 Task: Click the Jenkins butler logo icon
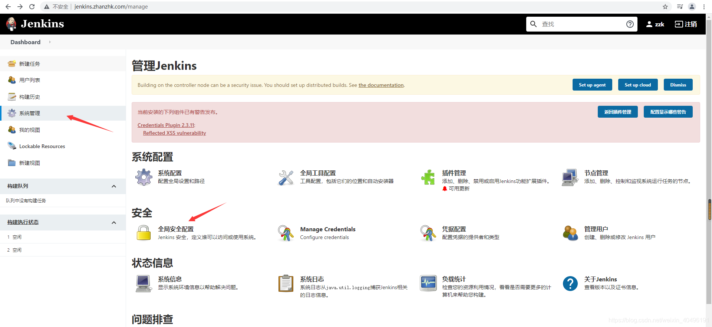tap(11, 24)
